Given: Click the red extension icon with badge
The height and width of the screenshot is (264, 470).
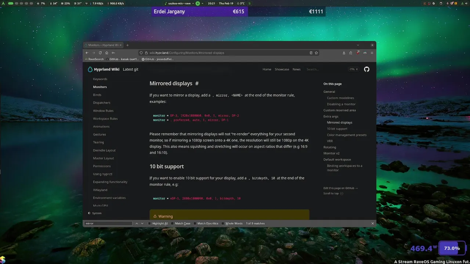Looking at the screenshot, I should point(358,53).
